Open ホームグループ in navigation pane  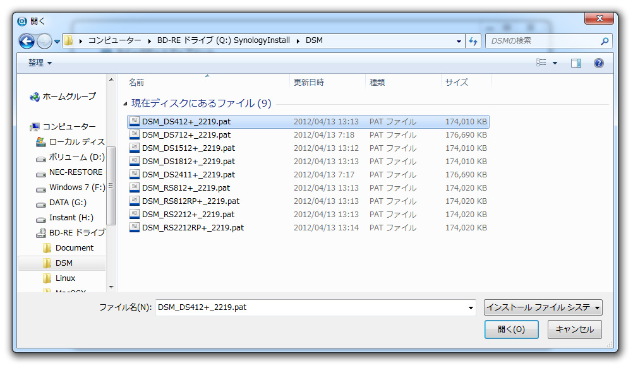tap(63, 97)
